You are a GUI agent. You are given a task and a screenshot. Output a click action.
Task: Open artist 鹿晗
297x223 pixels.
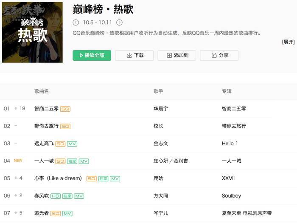(x=158, y=178)
